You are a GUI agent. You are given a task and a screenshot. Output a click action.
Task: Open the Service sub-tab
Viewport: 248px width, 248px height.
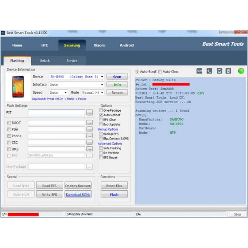(x=72, y=61)
